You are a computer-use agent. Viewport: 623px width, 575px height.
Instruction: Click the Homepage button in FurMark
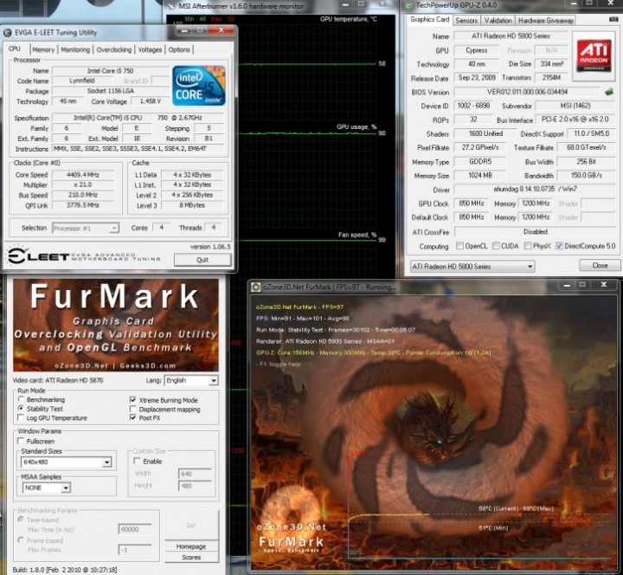(191, 546)
